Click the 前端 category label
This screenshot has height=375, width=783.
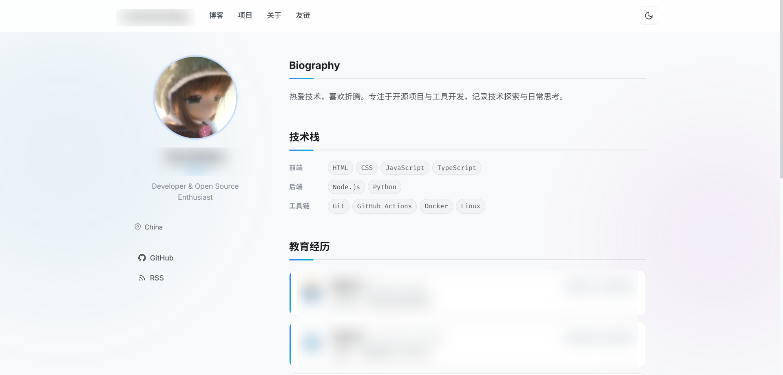[x=296, y=168]
